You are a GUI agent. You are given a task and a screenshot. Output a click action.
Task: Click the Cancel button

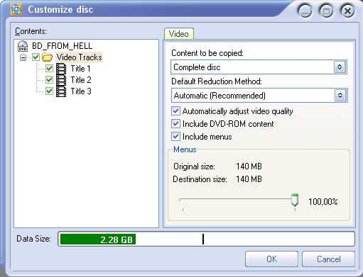(x=328, y=259)
